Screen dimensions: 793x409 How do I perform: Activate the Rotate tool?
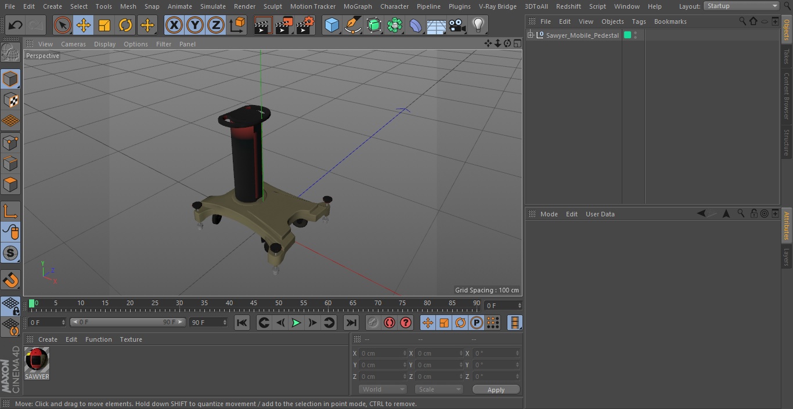(125, 25)
